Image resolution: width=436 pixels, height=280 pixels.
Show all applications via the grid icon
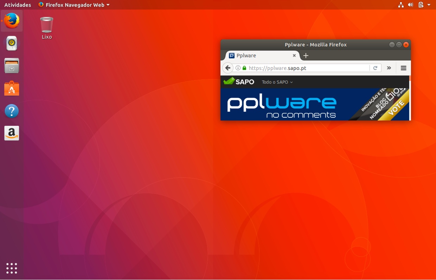click(x=12, y=268)
